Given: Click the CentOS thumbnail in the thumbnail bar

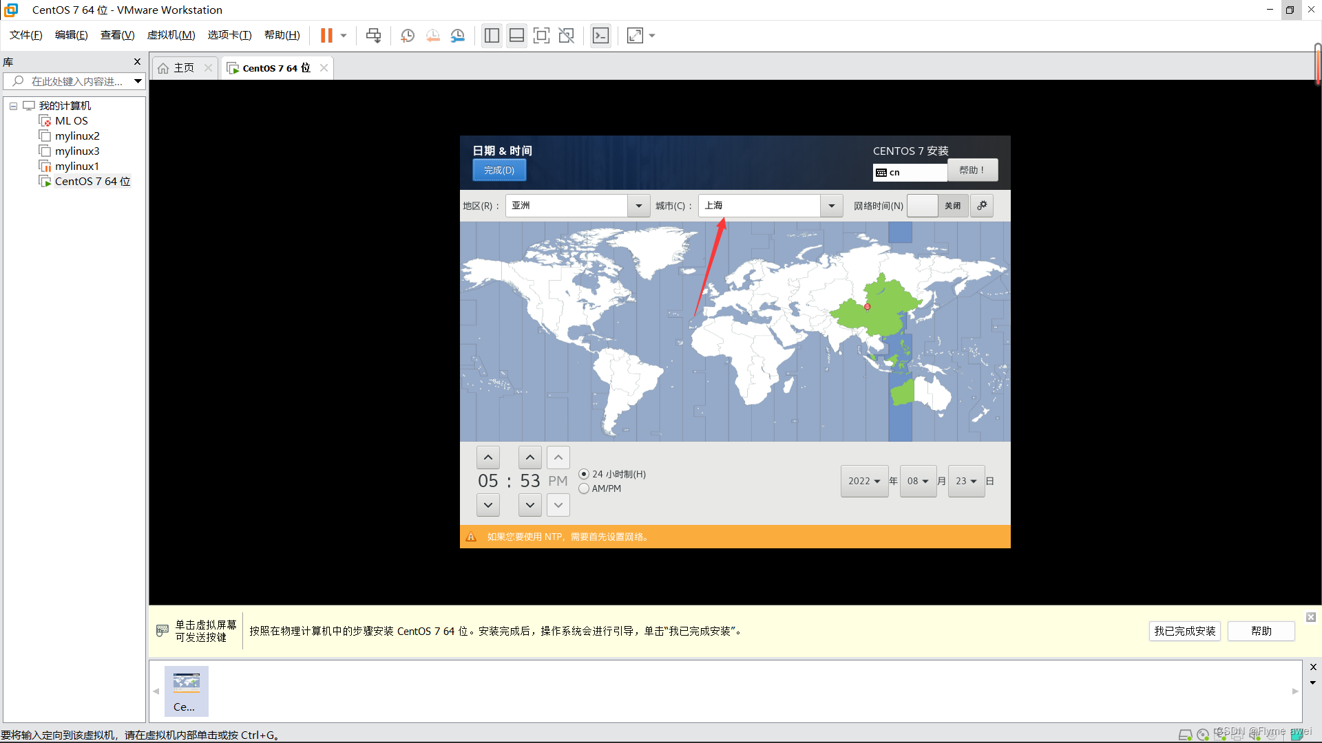Looking at the screenshot, I should (x=186, y=691).
